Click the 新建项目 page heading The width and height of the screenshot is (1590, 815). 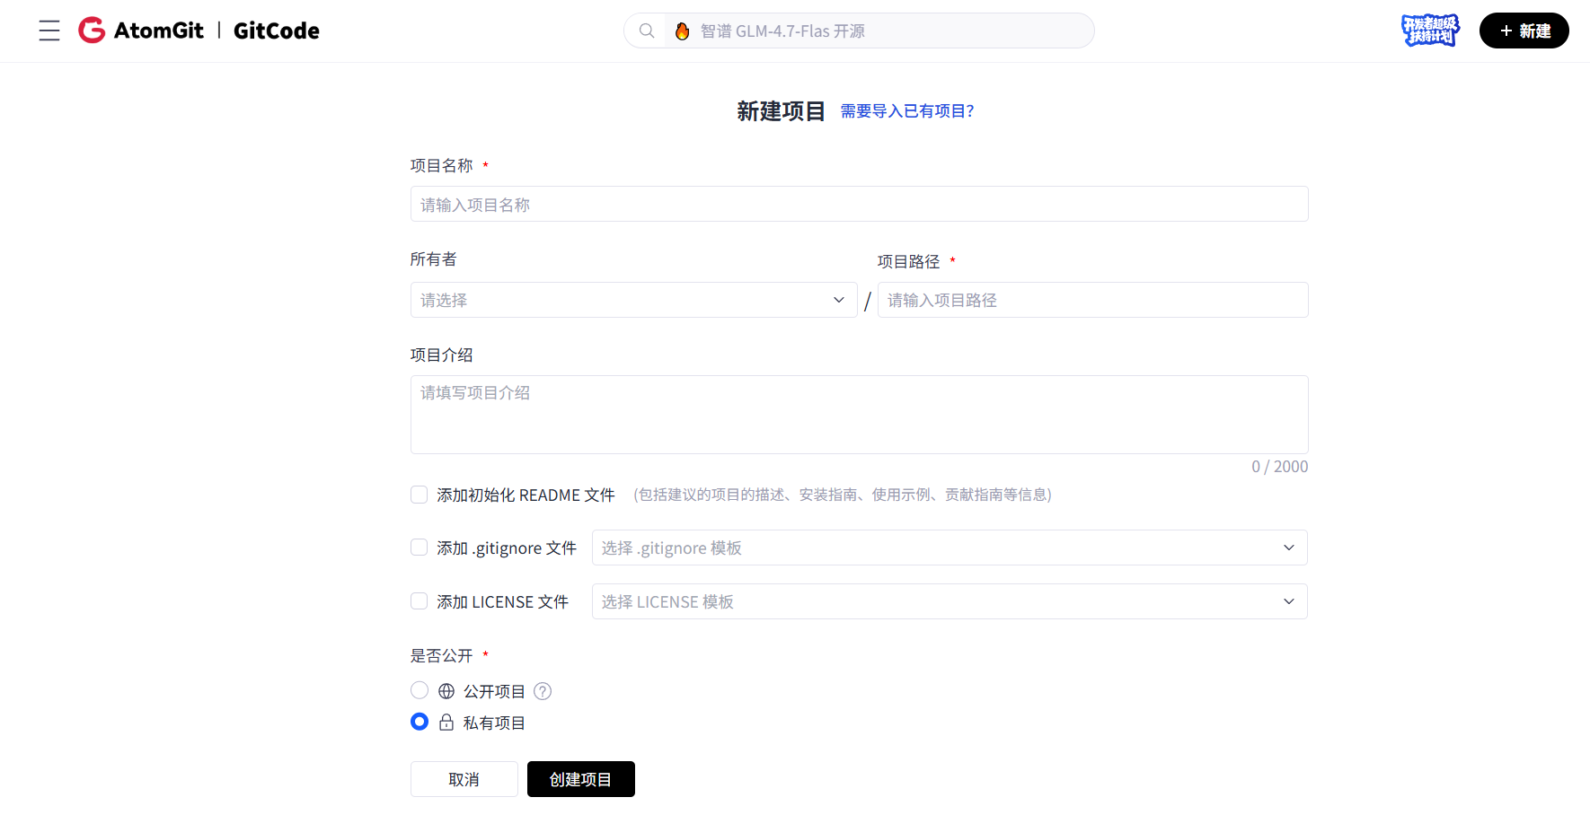pos(782,111)
